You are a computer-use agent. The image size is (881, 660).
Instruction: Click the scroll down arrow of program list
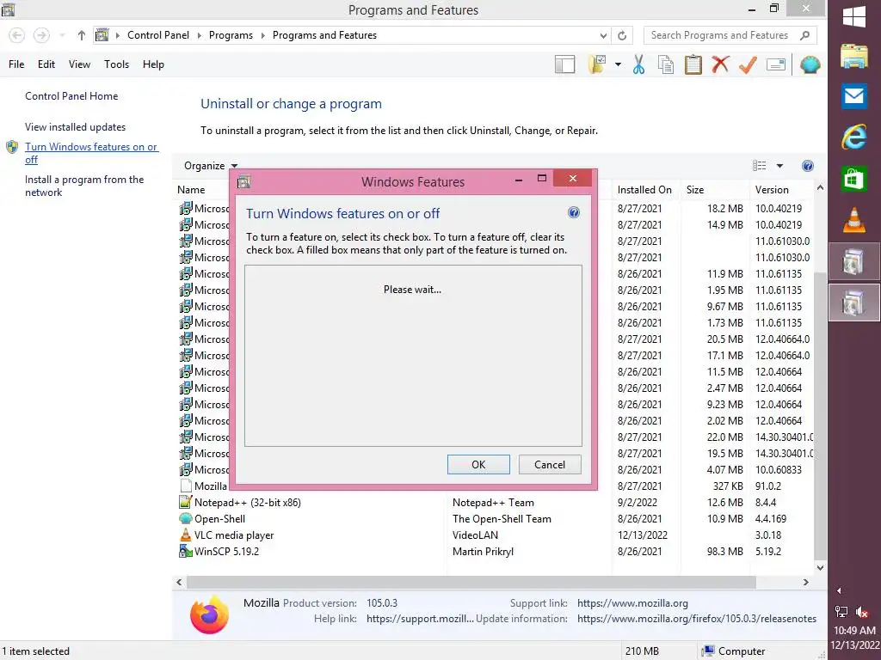pyautogui.click(x=820, y=567)
